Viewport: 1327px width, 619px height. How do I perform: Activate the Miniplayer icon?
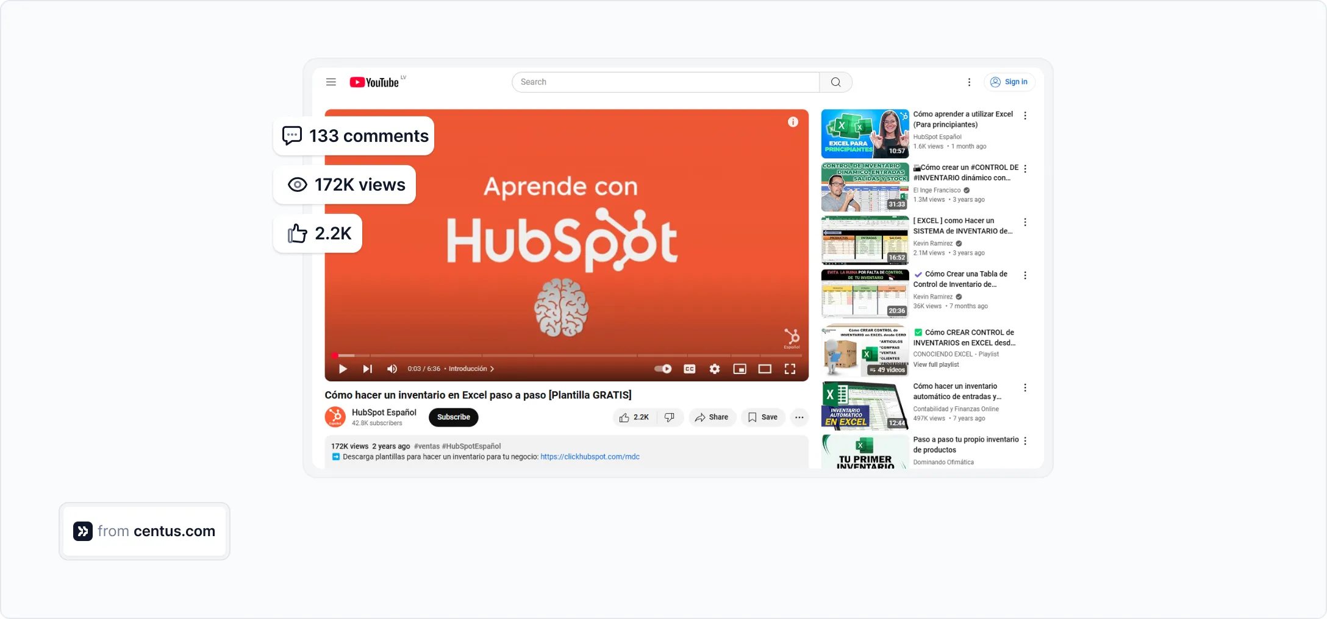[x=739, y=369]
